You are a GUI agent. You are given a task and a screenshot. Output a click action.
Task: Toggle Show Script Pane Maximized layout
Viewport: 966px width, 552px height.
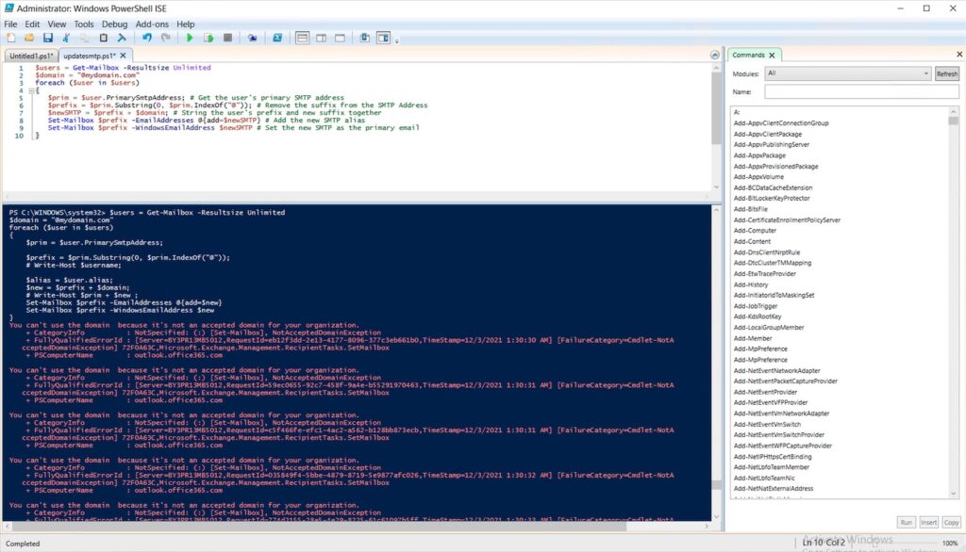pyautogui.click(x=340, y=38)
